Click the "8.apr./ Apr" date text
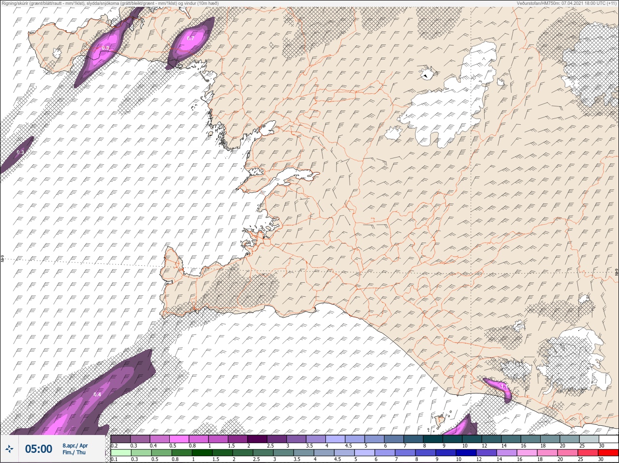Screen dimensions: 619x463 (75, 446)
